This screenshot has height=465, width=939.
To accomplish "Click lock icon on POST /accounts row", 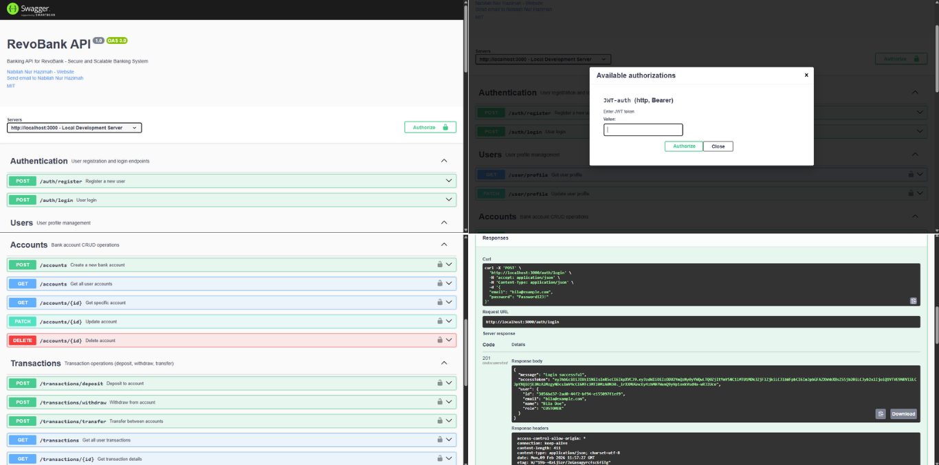I will 440,264.
